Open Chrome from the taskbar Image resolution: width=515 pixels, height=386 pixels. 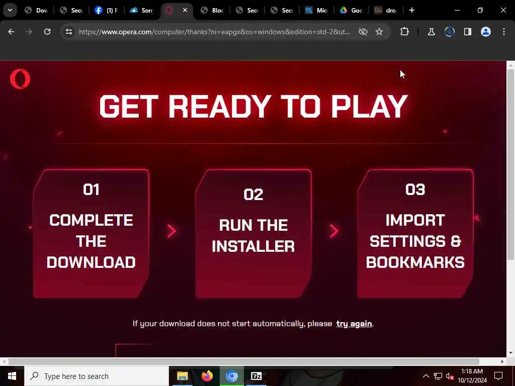point(231,376)
